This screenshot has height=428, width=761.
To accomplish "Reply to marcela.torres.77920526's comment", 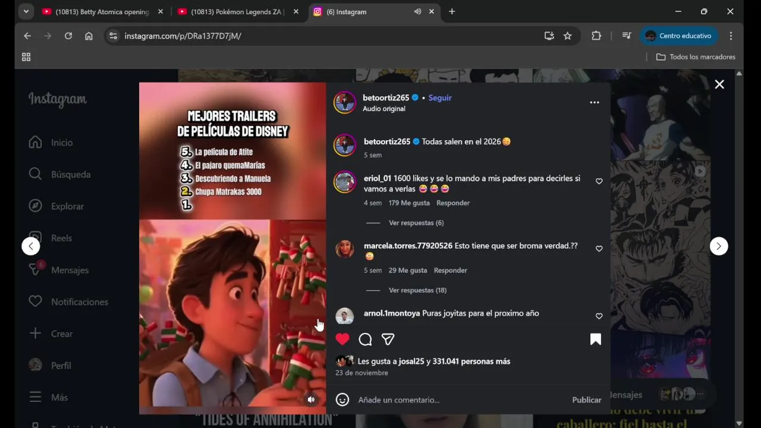I will 451,270.
